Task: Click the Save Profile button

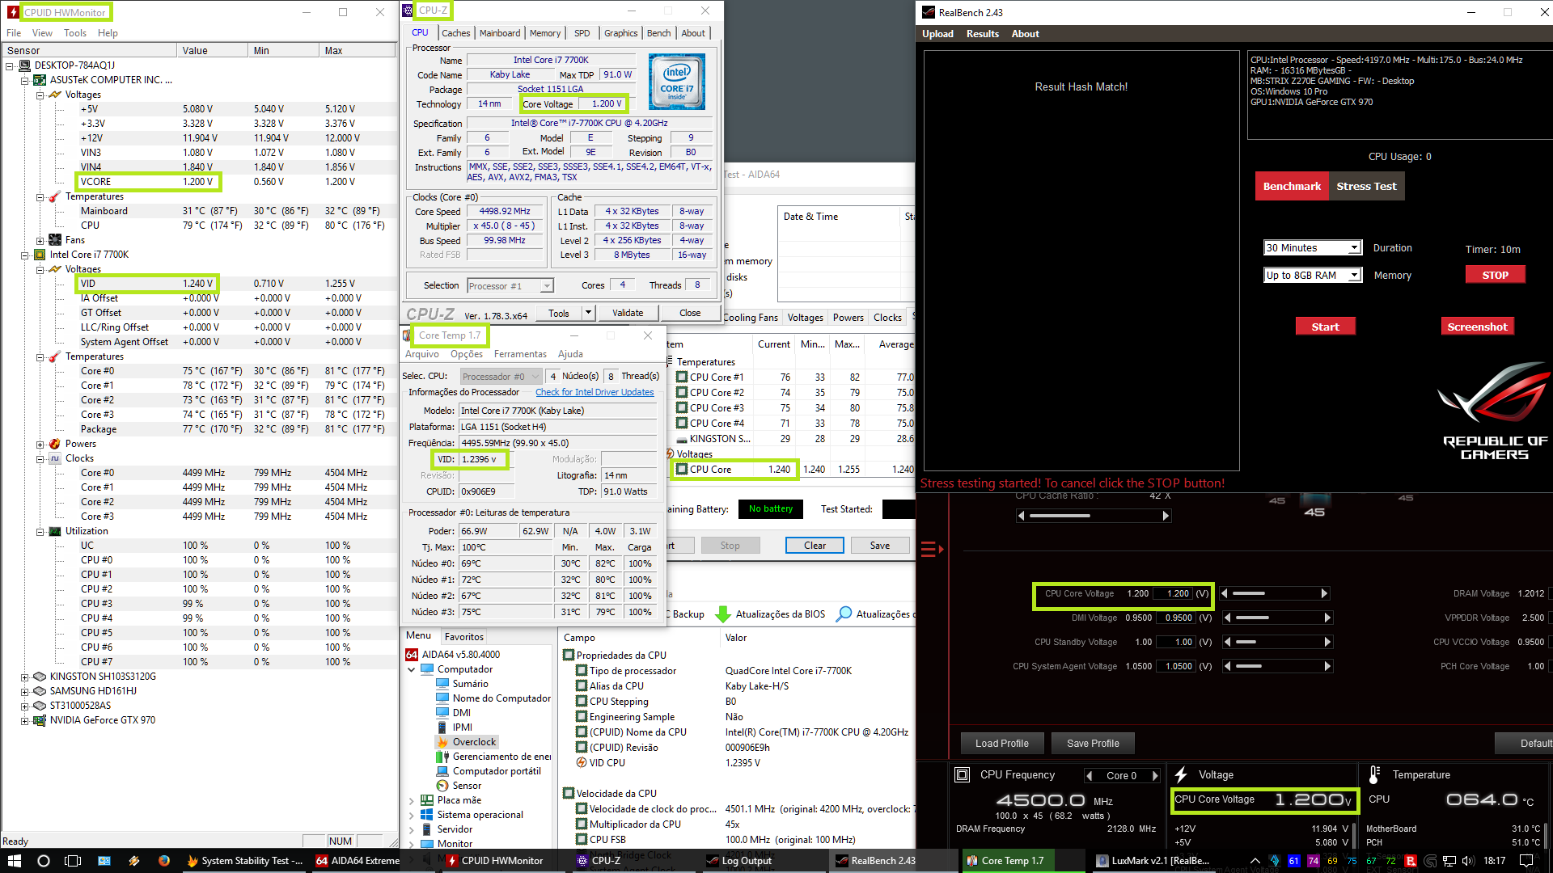Action: click(1093, 744)
